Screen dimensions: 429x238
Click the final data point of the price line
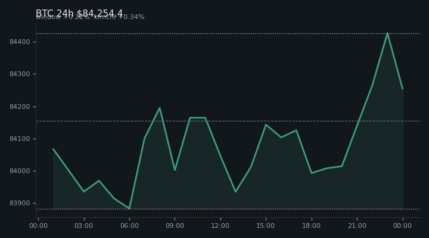click(403, 89)
